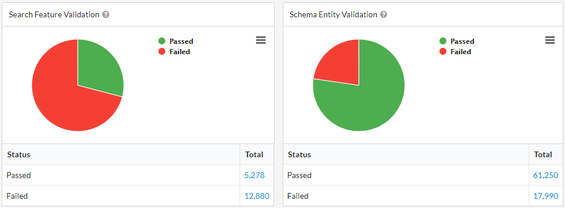Select Failed row label in Search Feature table
This screenshot has height=208, width=565.
click(17, 196)
